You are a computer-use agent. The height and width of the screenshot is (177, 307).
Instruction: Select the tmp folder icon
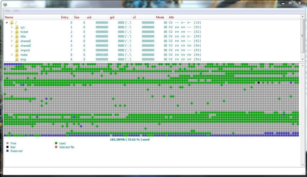tap(17, 59)
